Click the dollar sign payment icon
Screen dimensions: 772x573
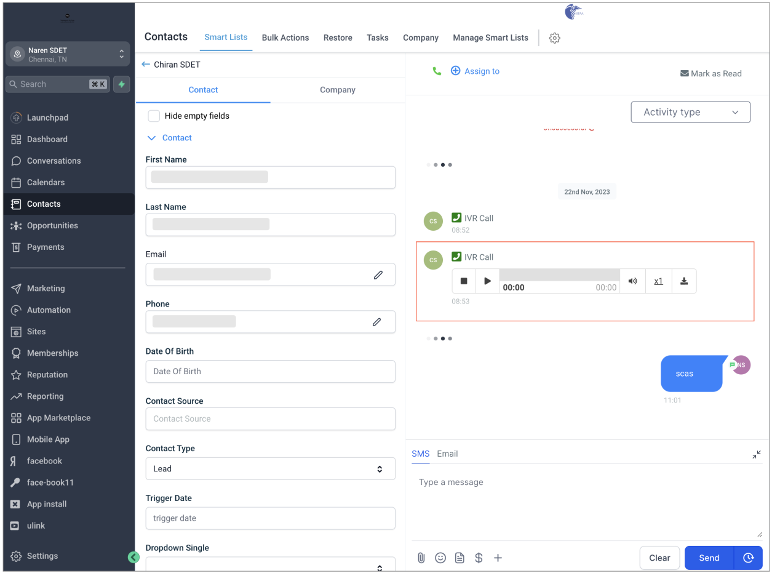coord(479,558)
